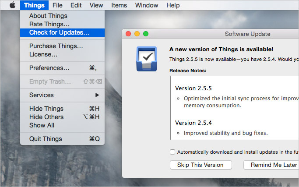Expand the Services submenu arrow
299x187 pixels.
coord(97,95)
